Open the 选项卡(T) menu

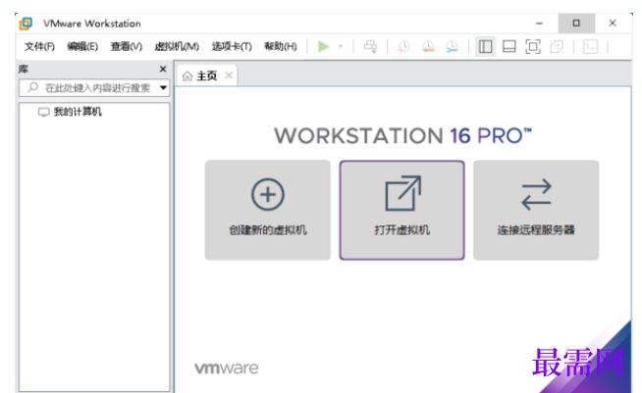232,47
